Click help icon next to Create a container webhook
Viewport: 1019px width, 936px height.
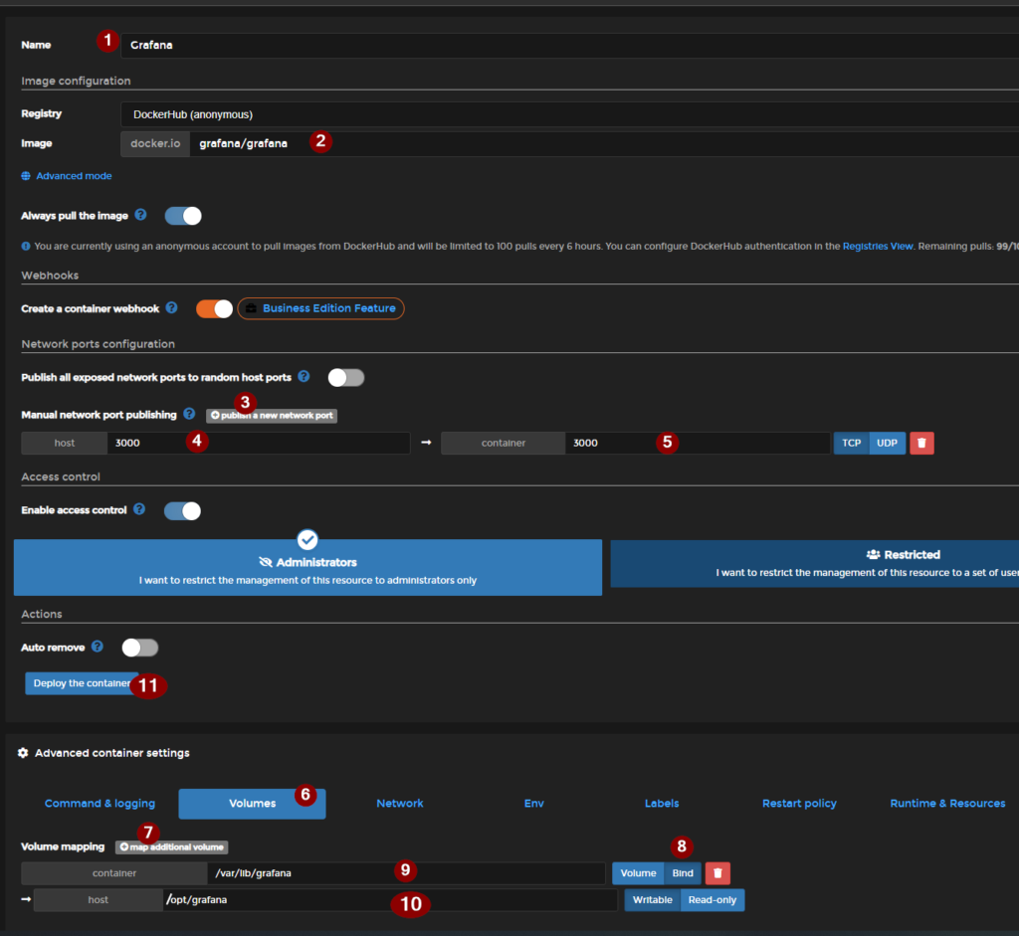point(171,308)
